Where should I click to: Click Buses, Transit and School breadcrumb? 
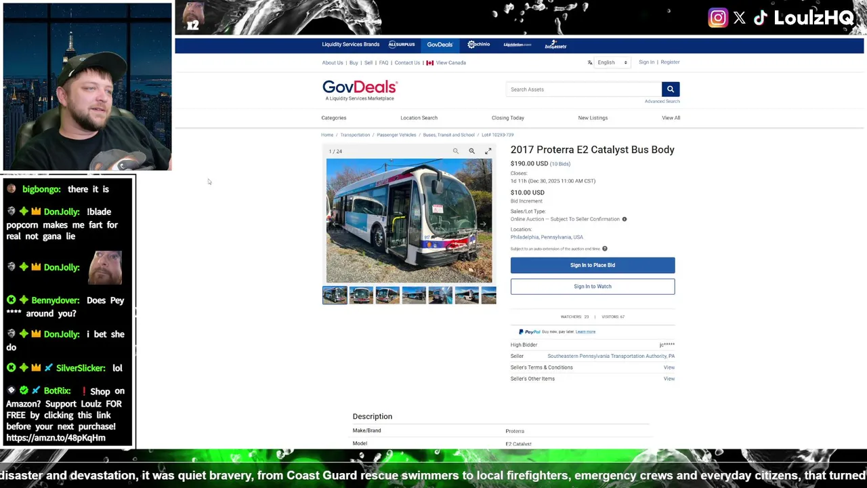449,135
